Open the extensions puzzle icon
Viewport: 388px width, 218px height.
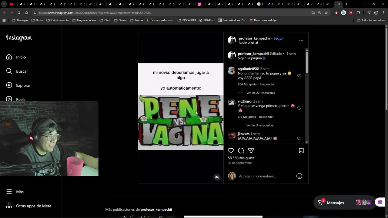tap(358, 13)
